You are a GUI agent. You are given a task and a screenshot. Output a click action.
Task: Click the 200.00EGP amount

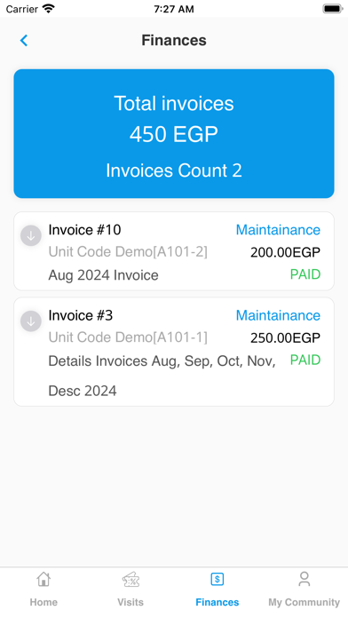[x=285, y=252]
